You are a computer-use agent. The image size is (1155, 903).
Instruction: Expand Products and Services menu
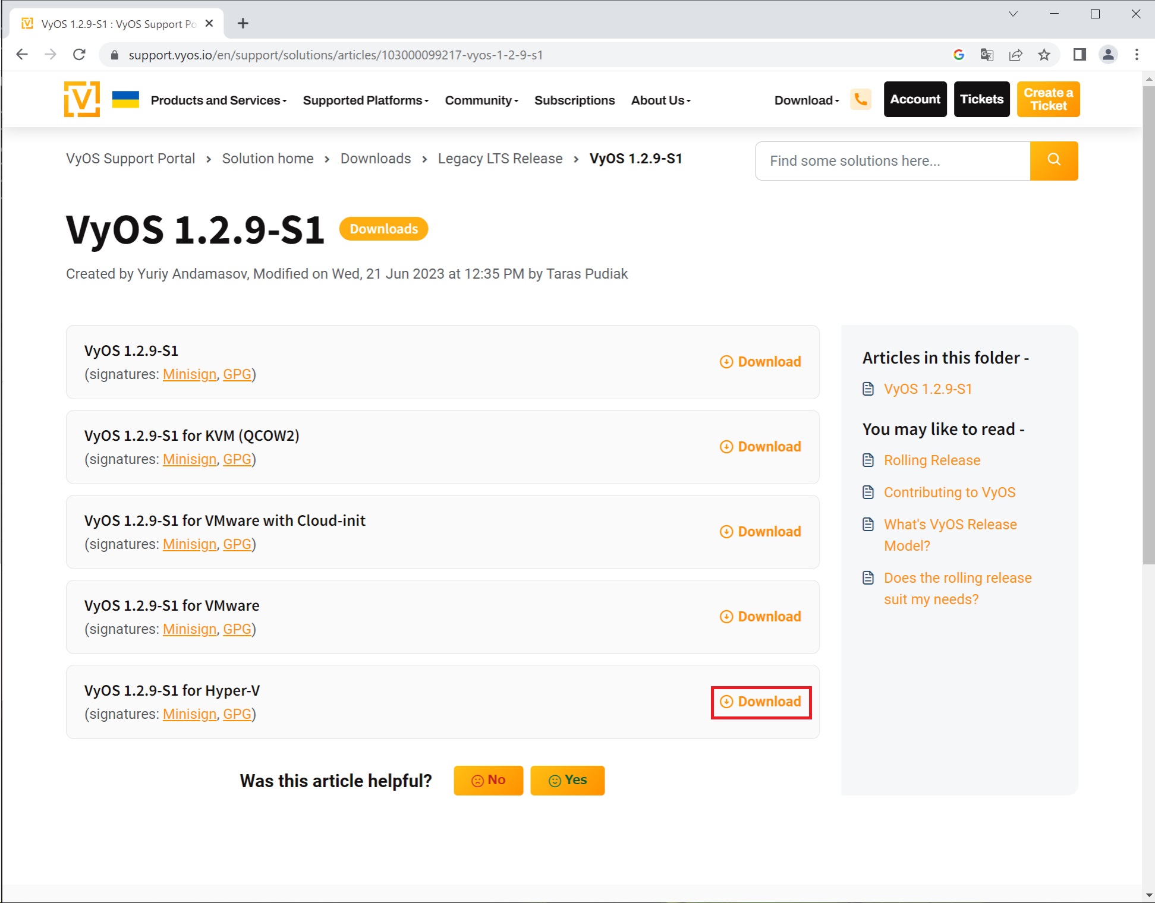pos(219,100)
